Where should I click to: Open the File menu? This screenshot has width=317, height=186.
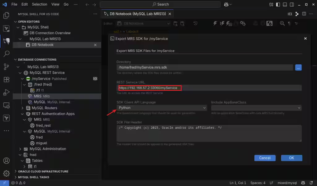tap(14, 4)
